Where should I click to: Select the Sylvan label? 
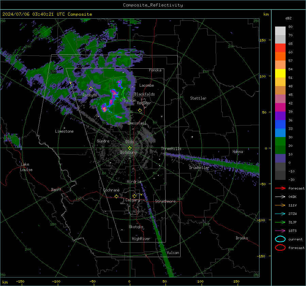(x=130, y=100)
